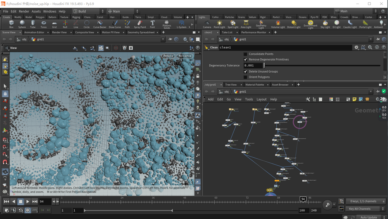Add a Camera from the shelf
The height and width of the screenshot is (219, 388).
207,24
